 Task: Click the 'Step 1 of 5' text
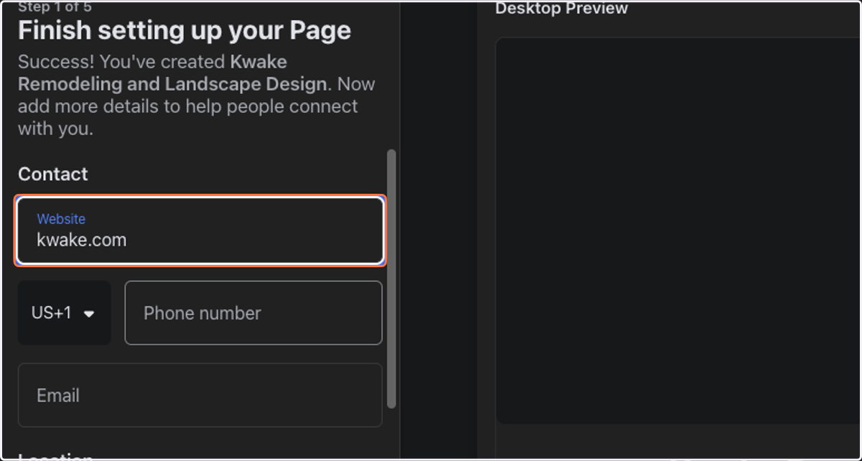55,6
